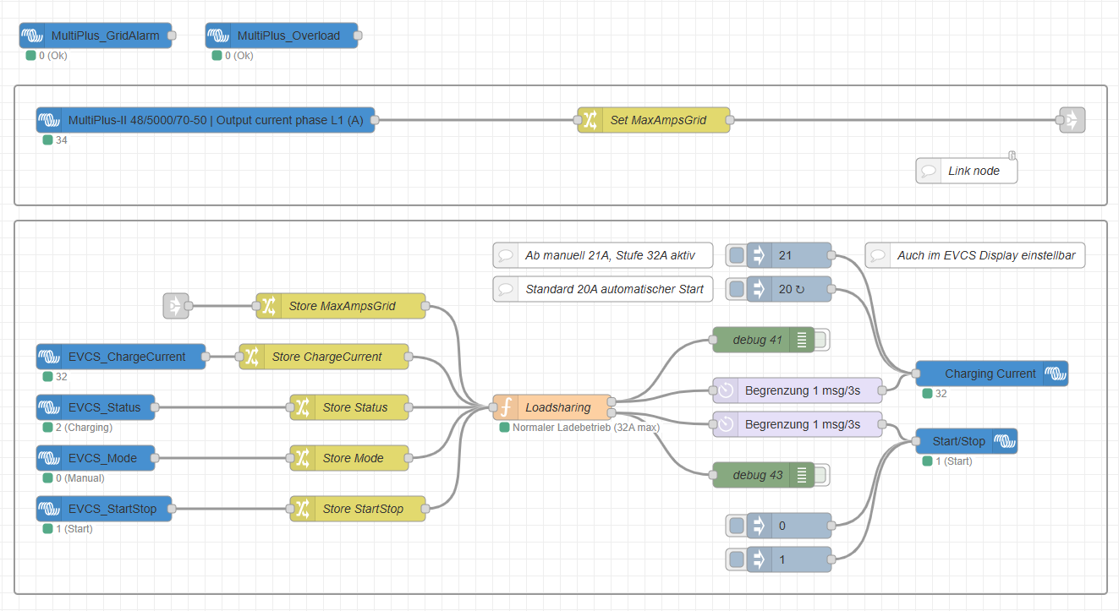The image size is (1119, 611).
Task: Select the link in node before Store MaxAmpsGrid
Action: tap(175, 306)
